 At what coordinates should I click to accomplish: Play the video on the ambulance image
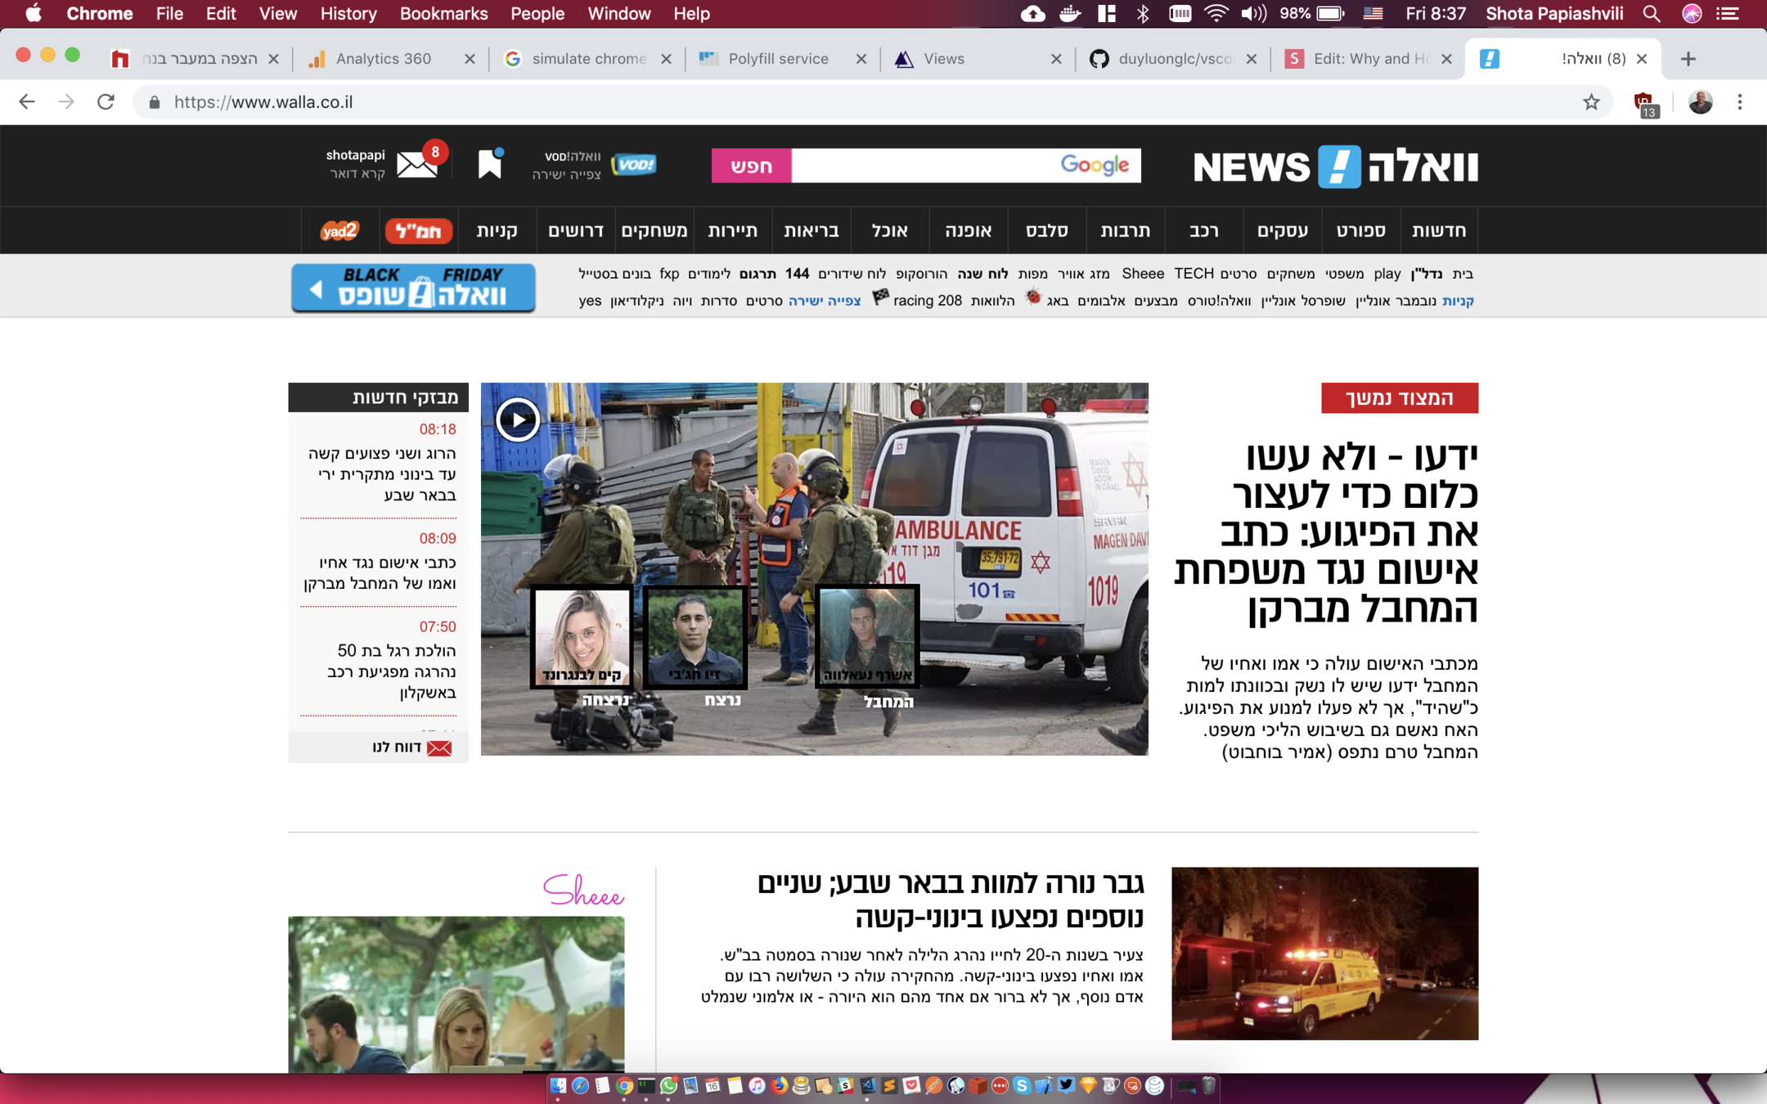tap(517, 420)
